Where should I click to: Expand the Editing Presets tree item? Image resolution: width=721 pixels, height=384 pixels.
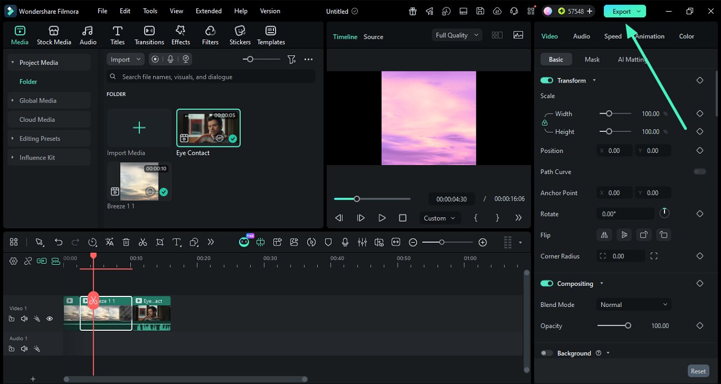pos(12,139)
